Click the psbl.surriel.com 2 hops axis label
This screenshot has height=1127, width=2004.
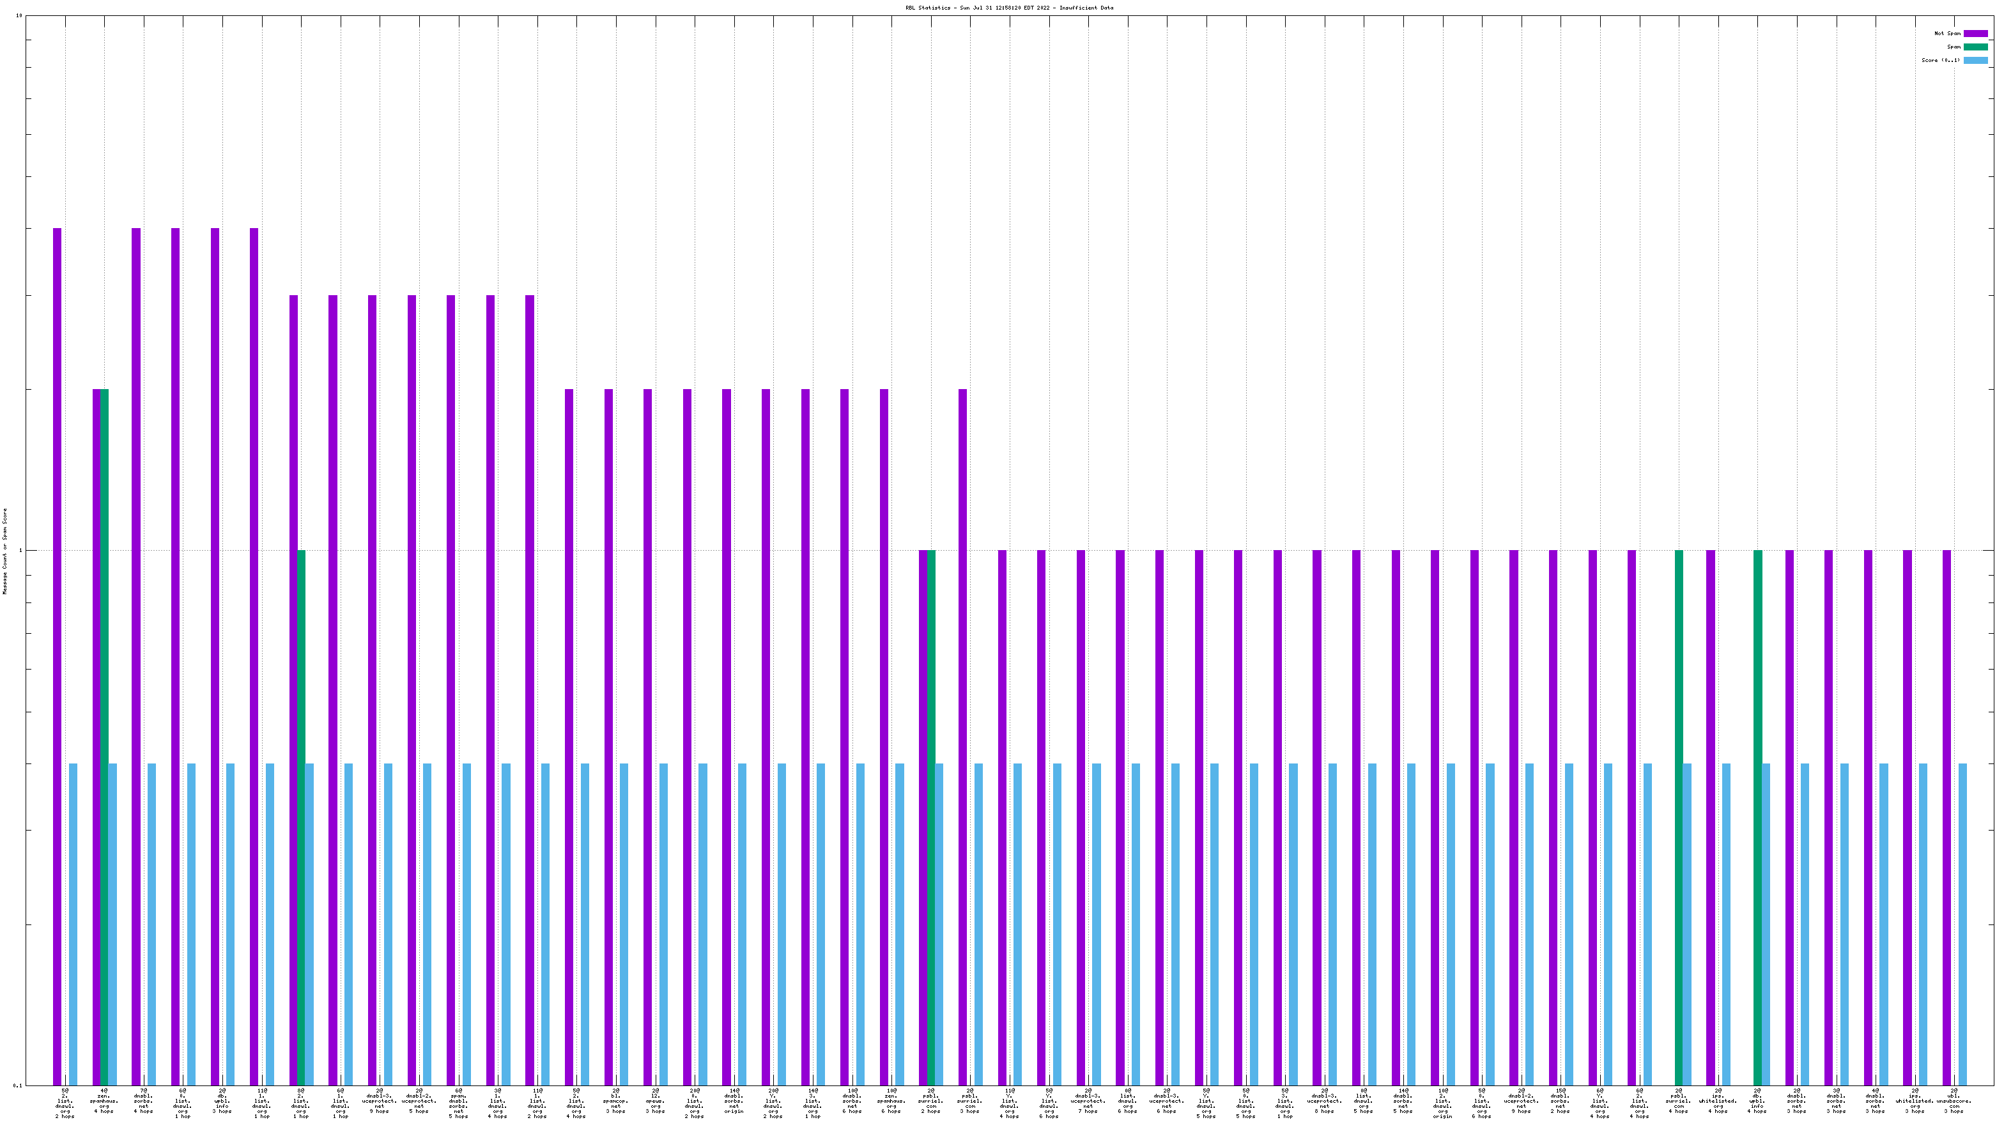(x=930, y=1101)
